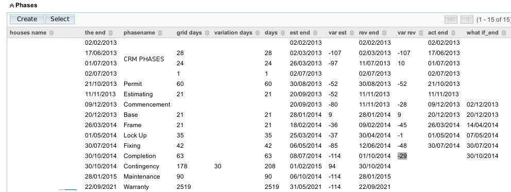Screen dimensions: 511x192
Task: Click var est value 94
Action: [x=333, y=166]
